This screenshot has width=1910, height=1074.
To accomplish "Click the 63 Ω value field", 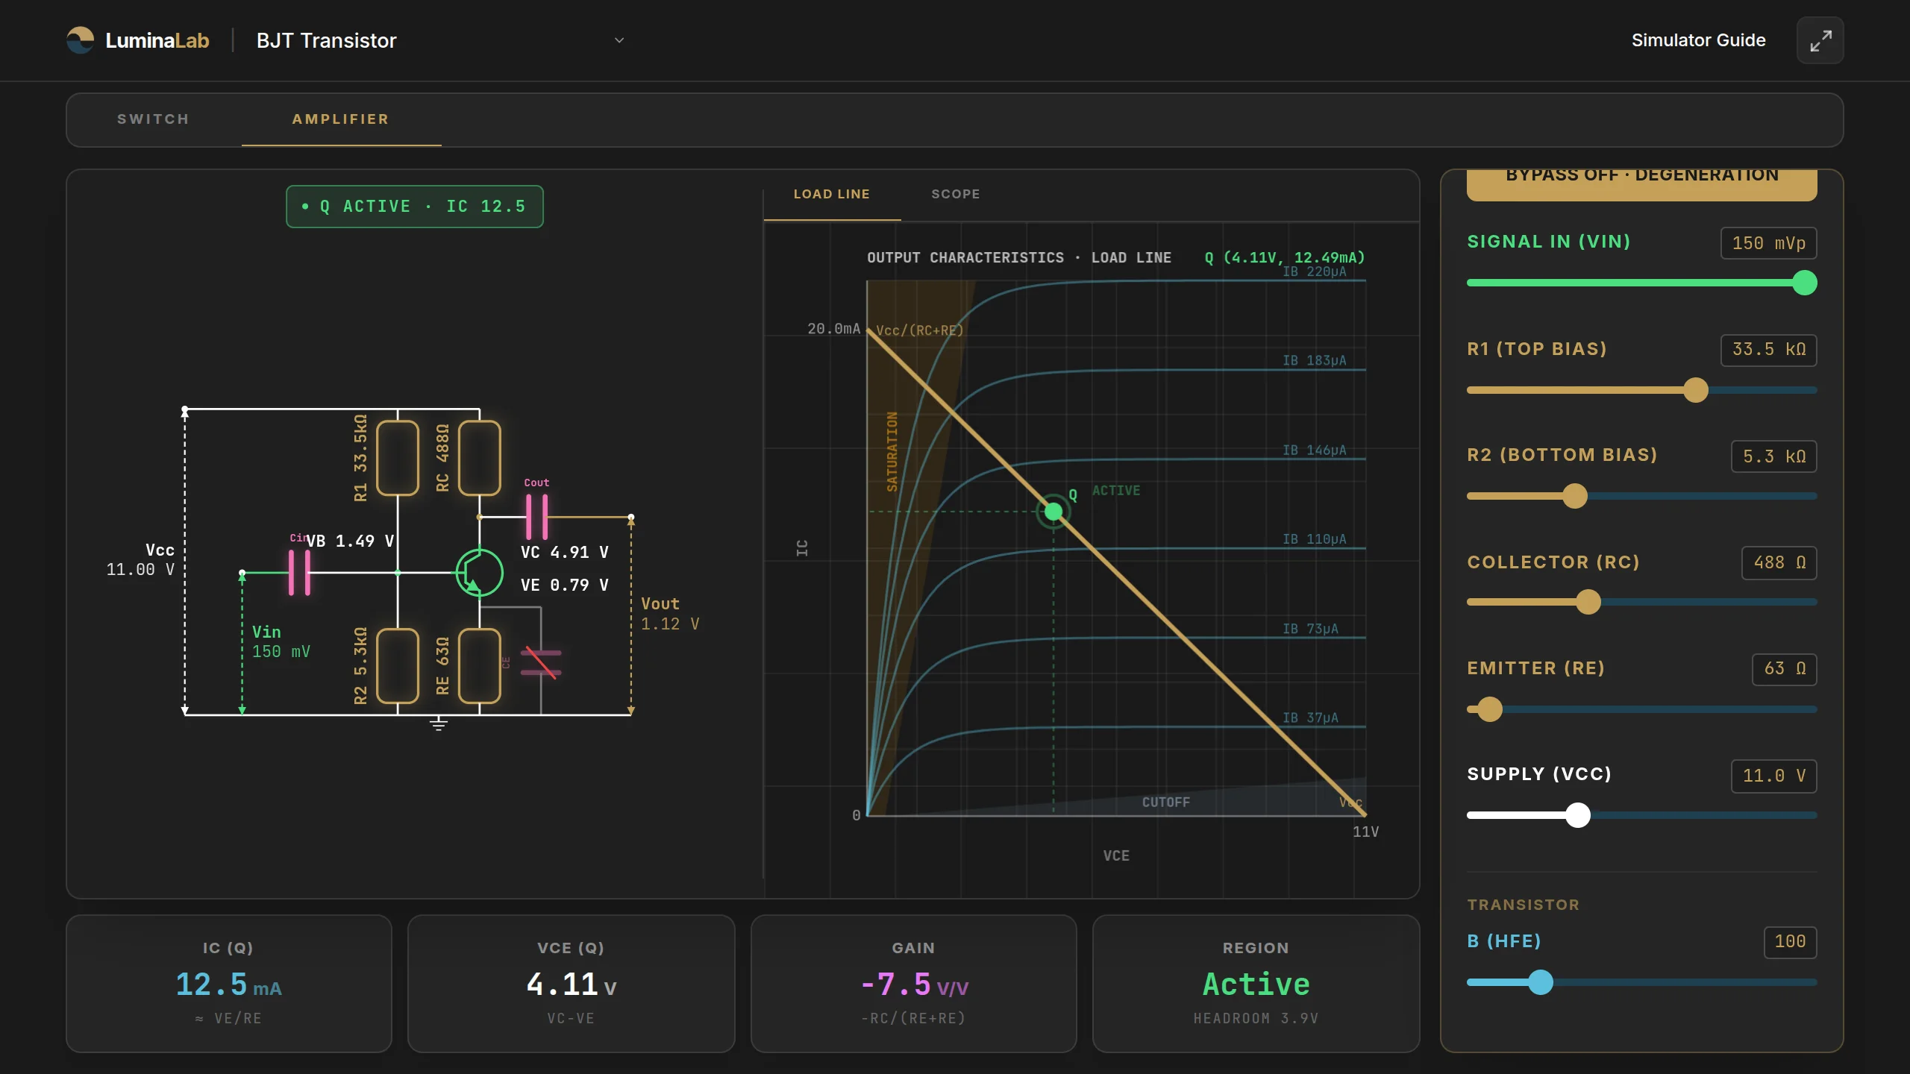I will (x=1784, y=669).
